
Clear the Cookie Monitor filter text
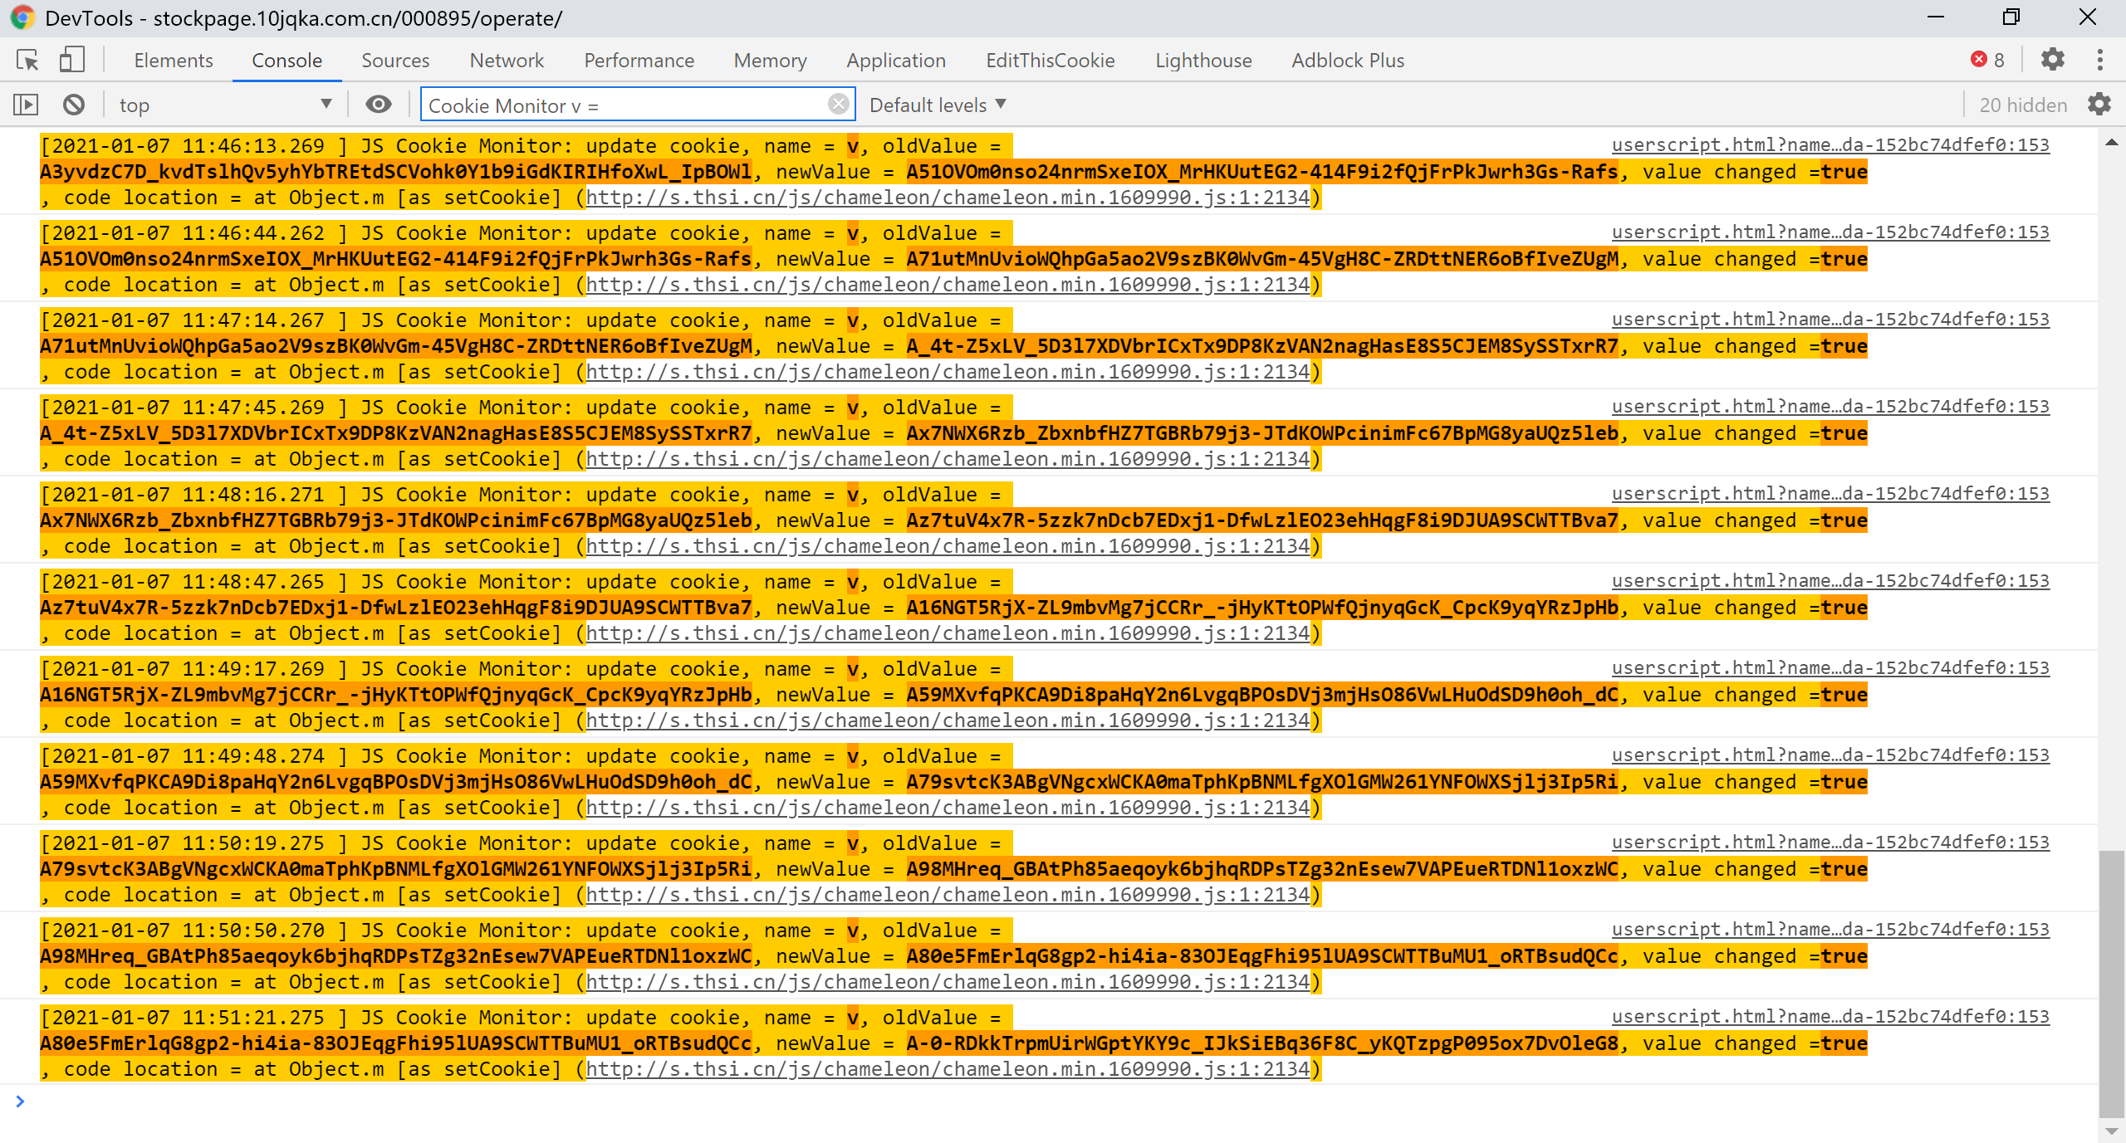839,104
